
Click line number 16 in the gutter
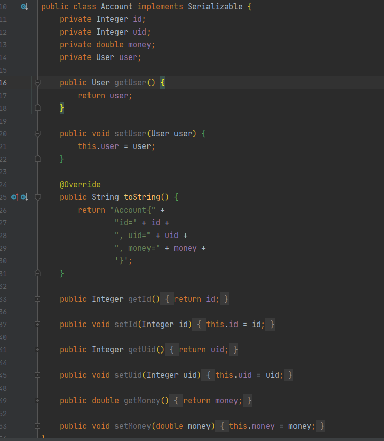pyautogui.click(x=4, y=83)
